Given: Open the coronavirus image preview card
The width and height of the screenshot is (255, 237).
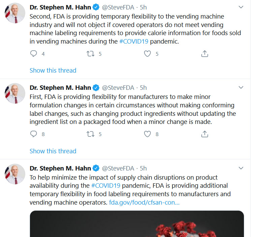Looking at the screenshot, I should coord(137,224).
